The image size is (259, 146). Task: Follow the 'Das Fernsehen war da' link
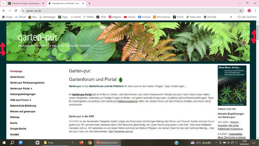[121, 131]
